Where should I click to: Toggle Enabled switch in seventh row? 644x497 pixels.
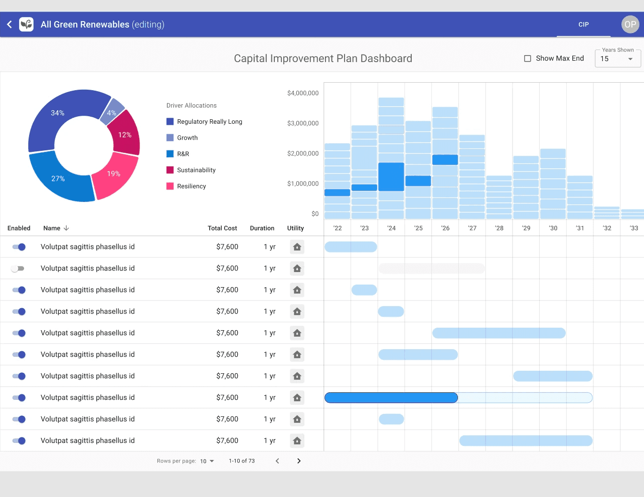click(19, 376)
